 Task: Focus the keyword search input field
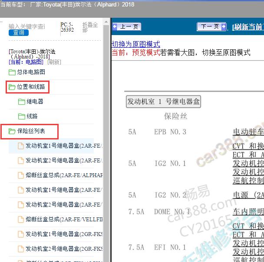(27, 26)
